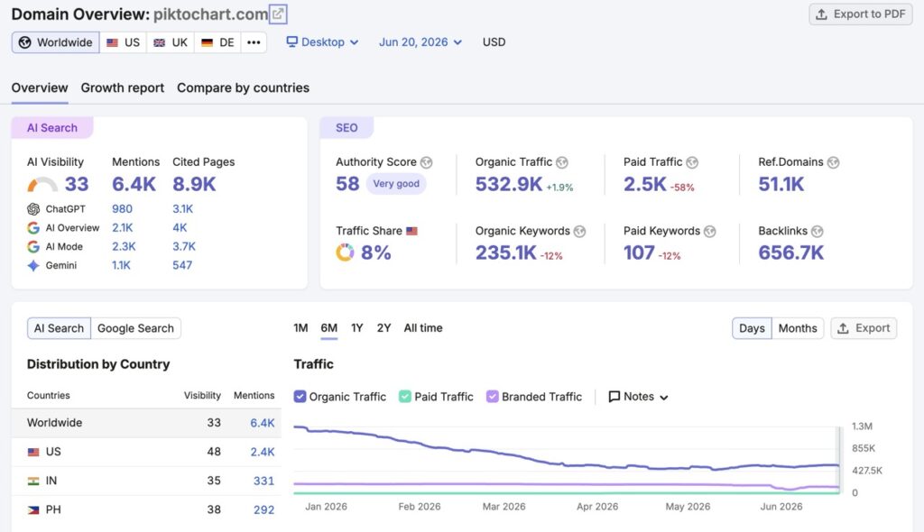Open the Jun 20, 2026 date dropdown

tap(420, 42)
